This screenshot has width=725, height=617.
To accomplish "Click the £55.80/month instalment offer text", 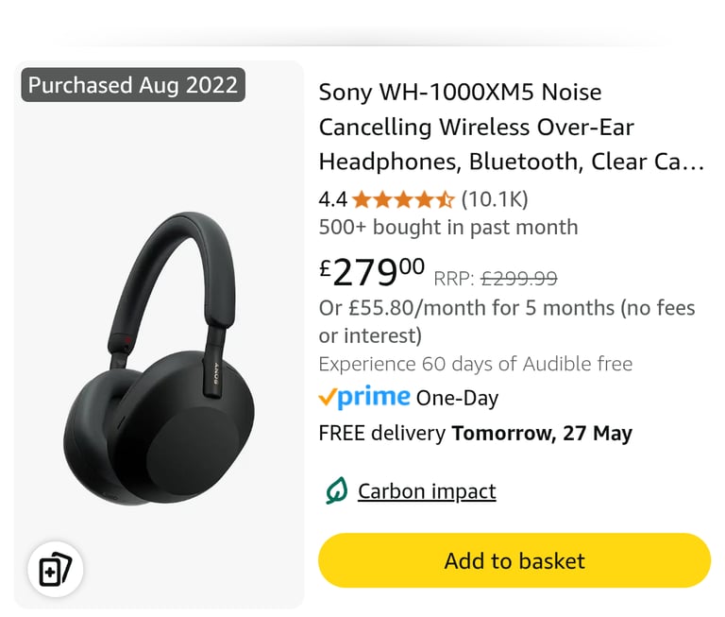I will tap(507, 321).
